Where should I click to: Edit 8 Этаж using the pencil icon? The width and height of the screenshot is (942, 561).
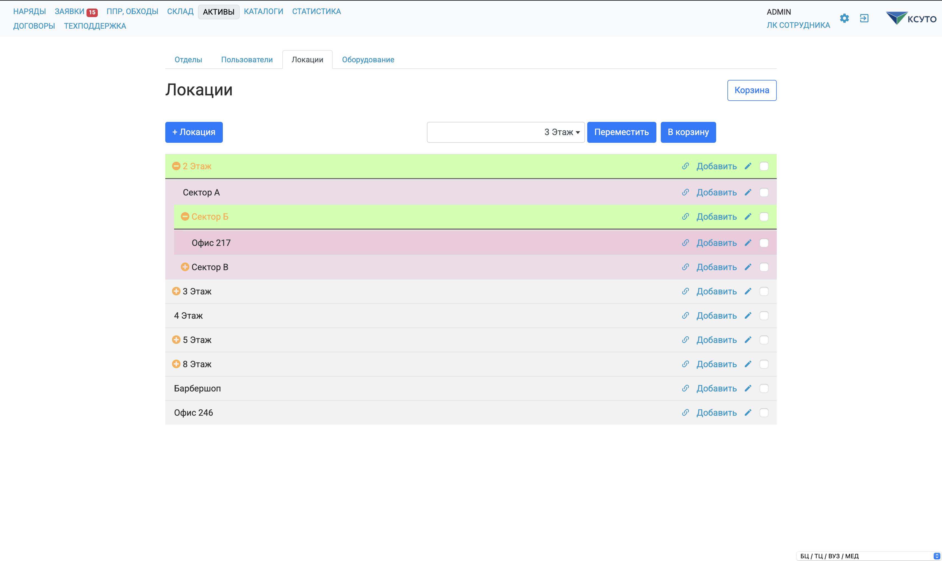tap(748, 364)
